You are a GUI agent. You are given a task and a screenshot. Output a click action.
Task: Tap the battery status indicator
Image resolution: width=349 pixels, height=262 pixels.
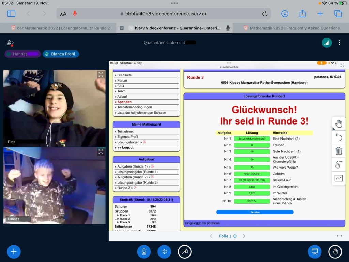coord(343,3)
